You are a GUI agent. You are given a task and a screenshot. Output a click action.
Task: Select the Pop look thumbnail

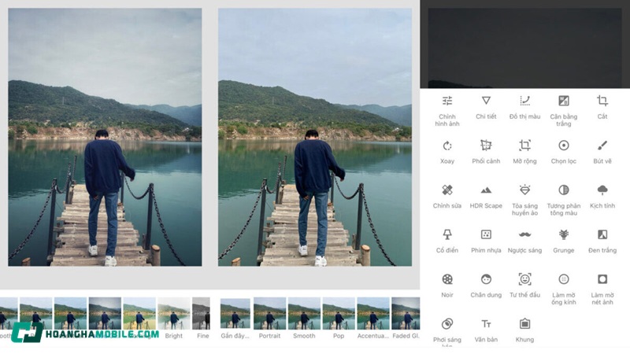coord(339,319)
